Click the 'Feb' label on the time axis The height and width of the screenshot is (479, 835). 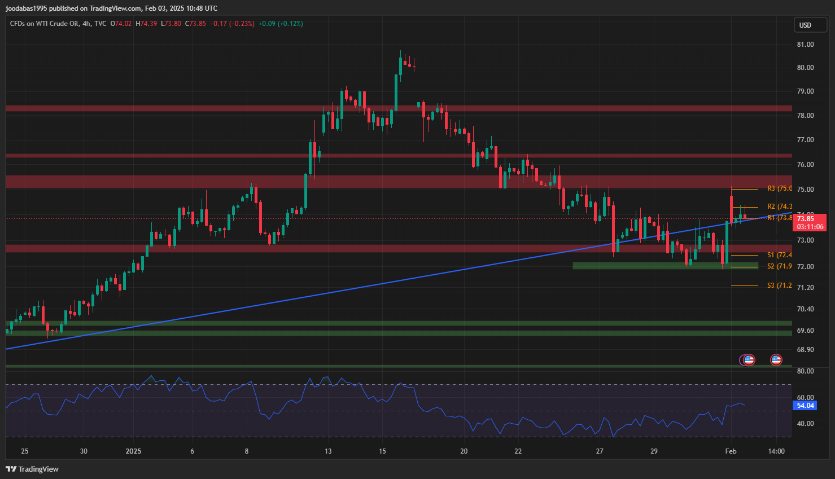(731, 451)
